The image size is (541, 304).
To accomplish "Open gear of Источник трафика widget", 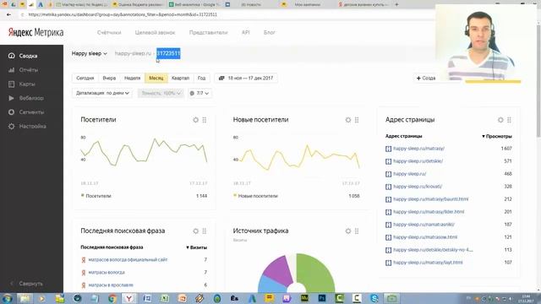I will click(348, 231).
